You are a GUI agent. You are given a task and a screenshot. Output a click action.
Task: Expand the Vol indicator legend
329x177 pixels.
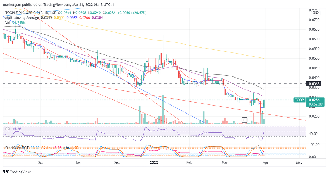coord(7,23)
